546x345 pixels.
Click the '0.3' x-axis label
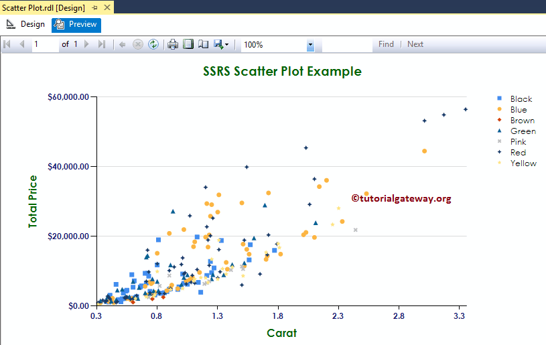(x=96, y=316)
